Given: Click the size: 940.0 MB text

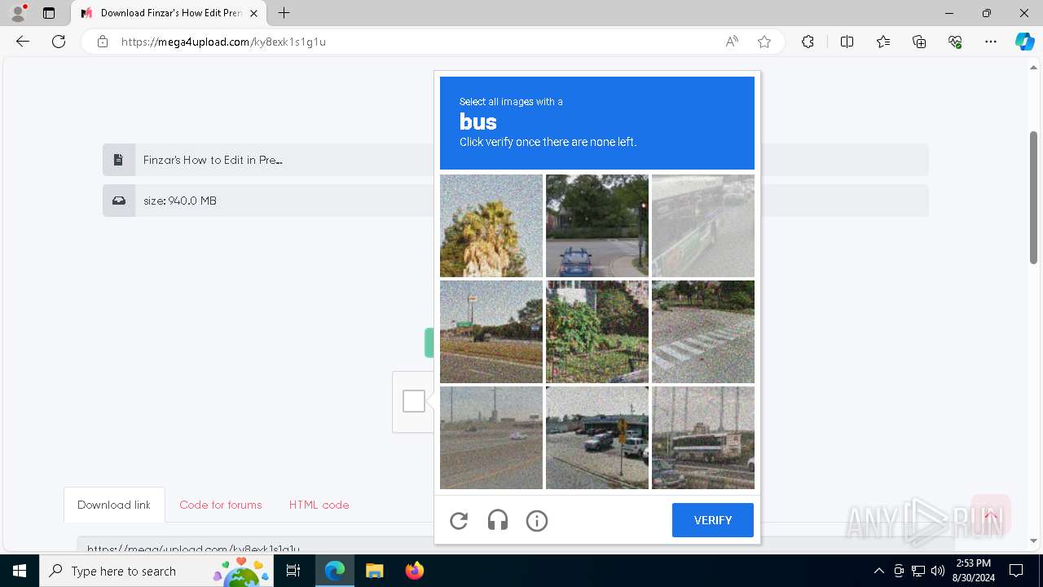Looking at the screenshot, I should point(180,201).
